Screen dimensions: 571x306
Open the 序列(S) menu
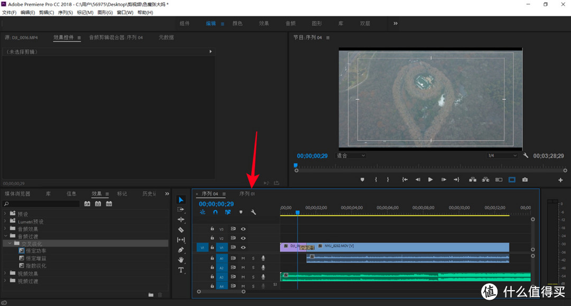pyautogui.click(x=65, y=12)
